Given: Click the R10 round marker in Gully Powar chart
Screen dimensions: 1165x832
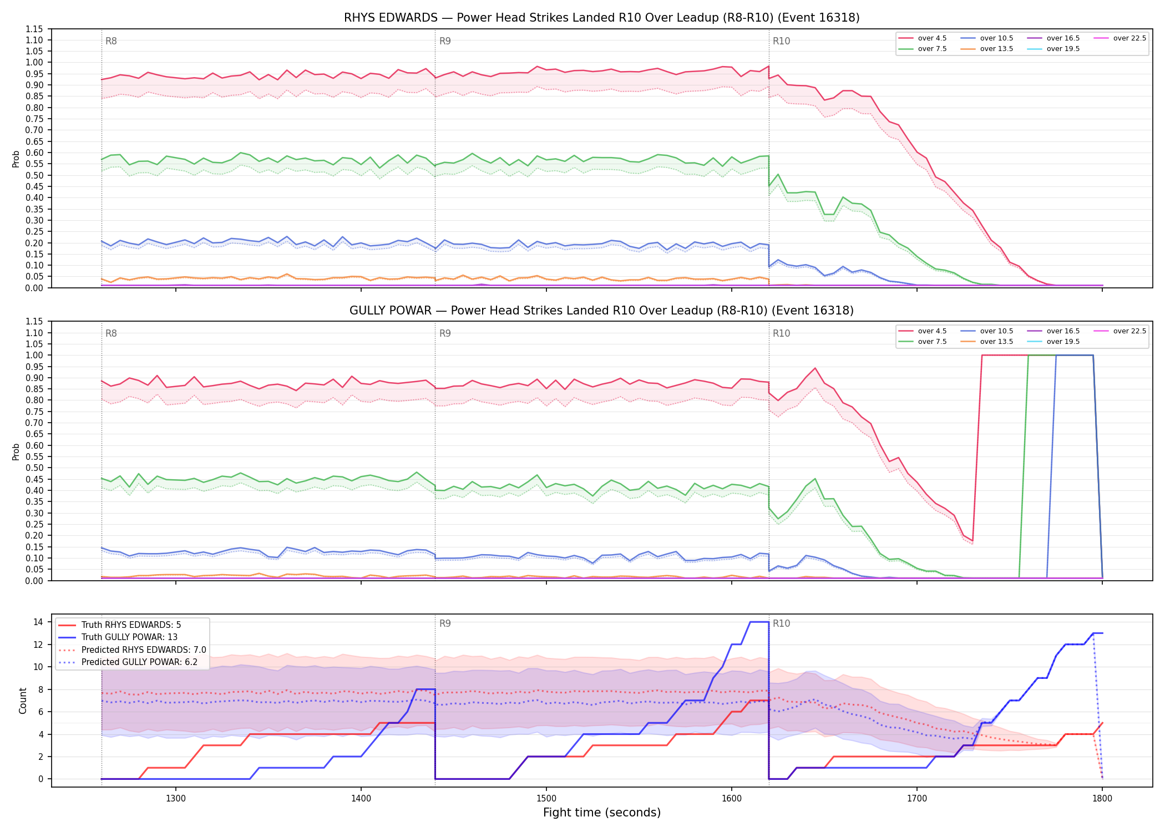Looking at the screenshot, I should tap(781, 333).
